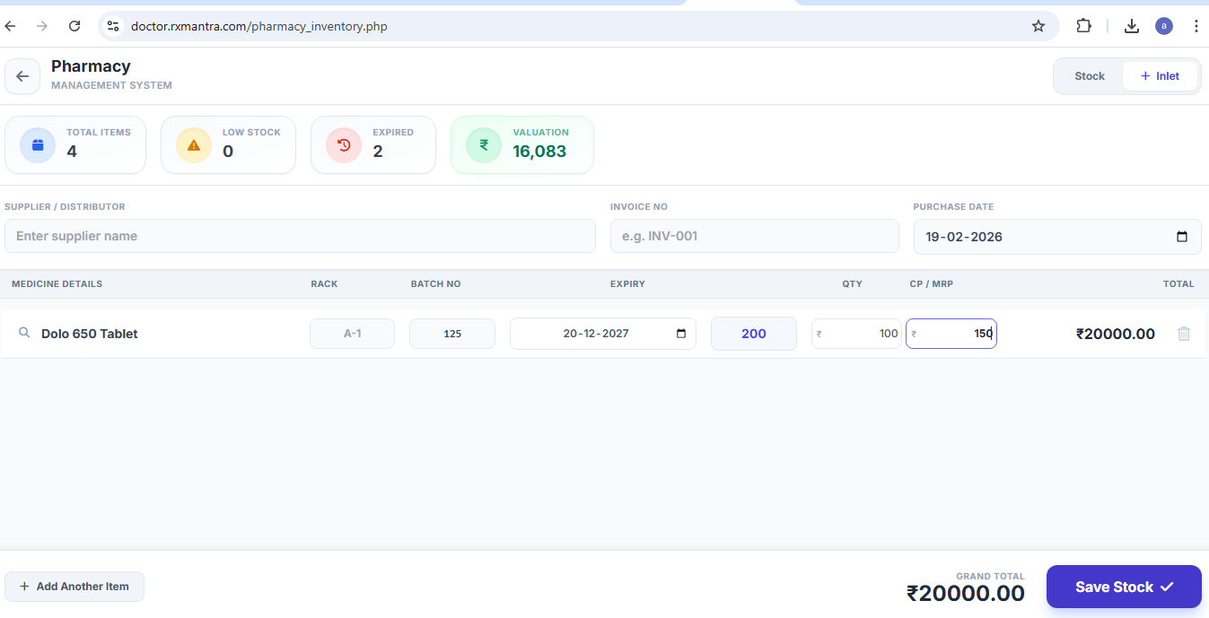Screen dimensions: 1209x618
Task: Click the Low Stock warning icon
Action: pos(194,144)
